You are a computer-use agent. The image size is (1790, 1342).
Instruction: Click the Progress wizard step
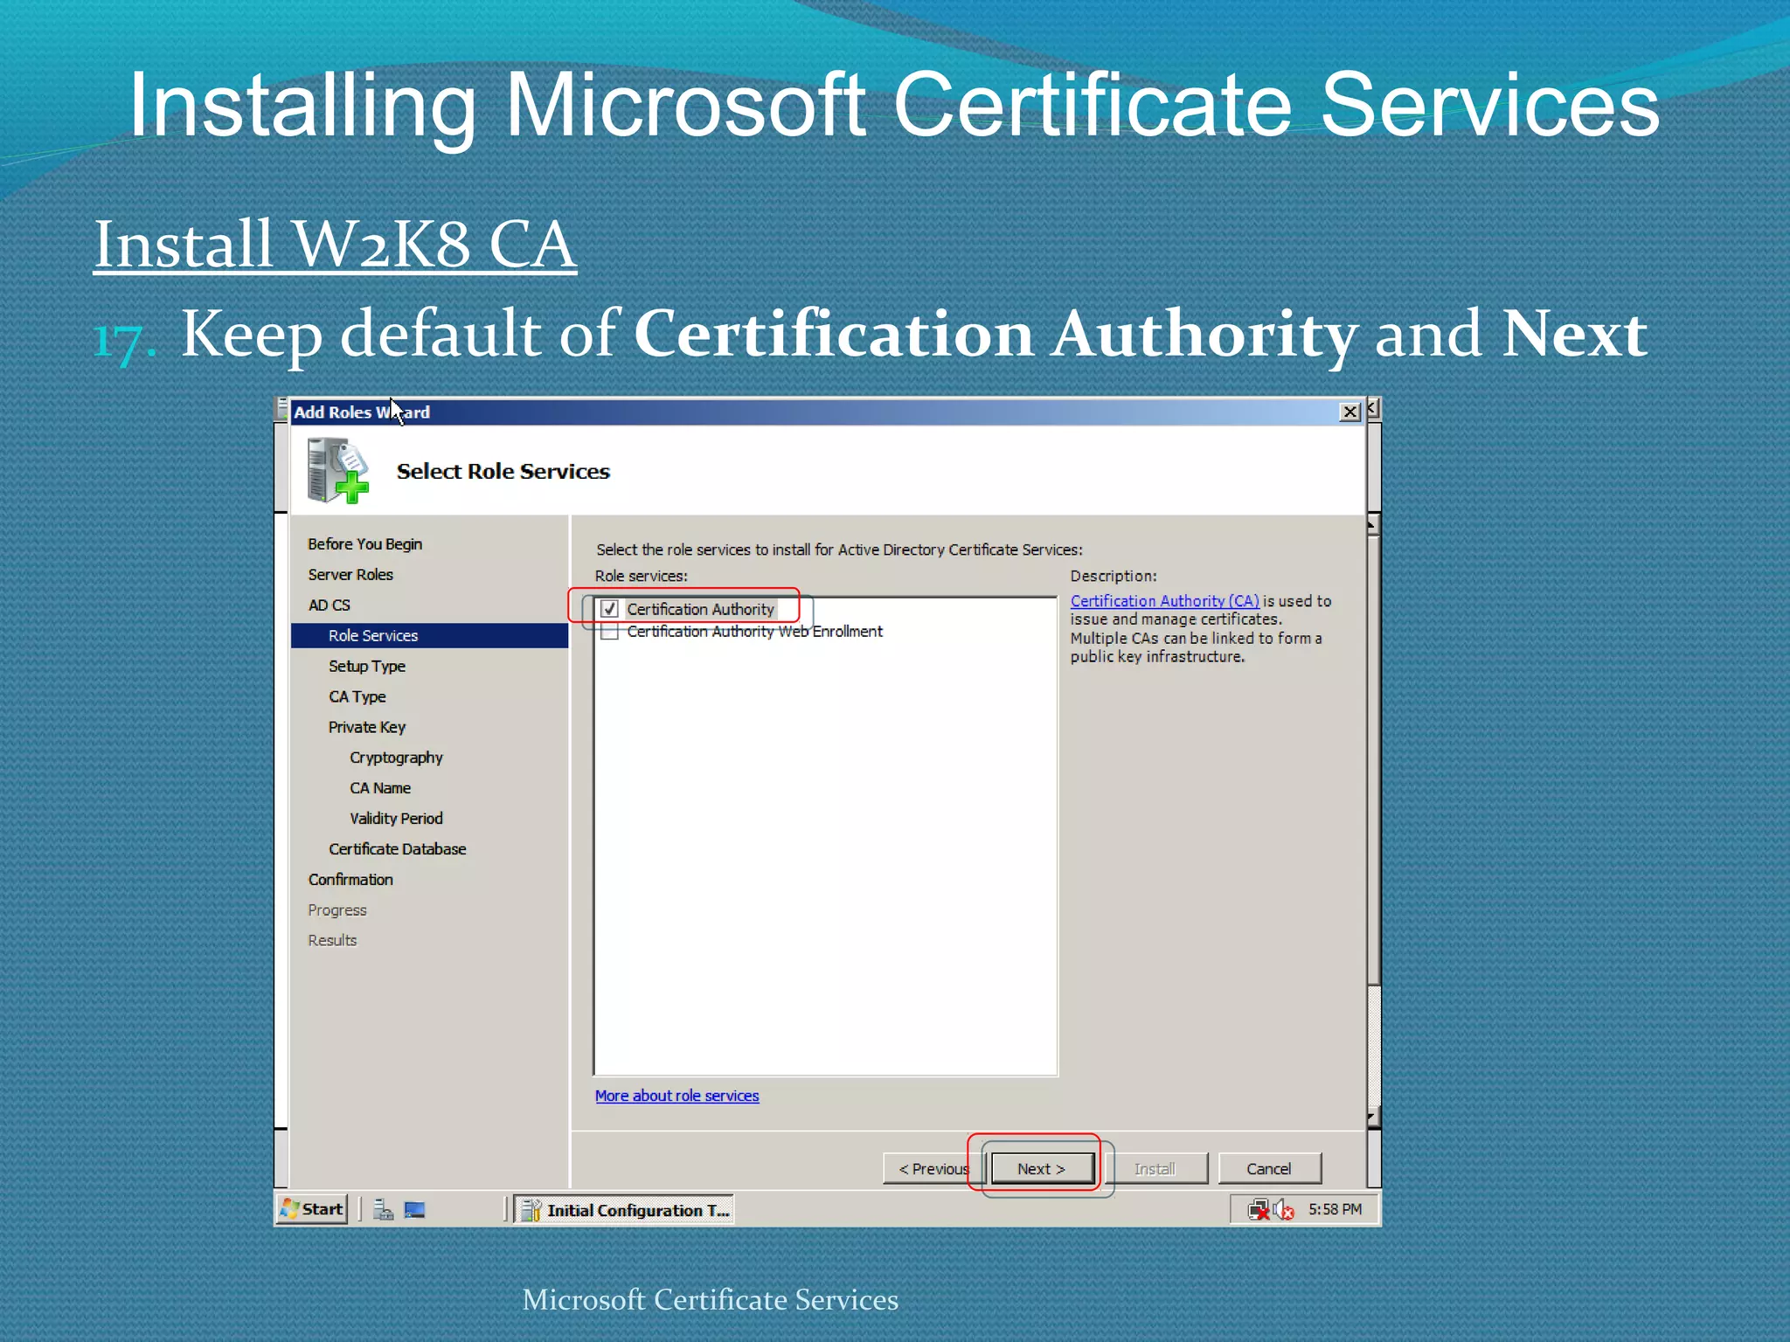pyautogui.click(x=337, y=910)
